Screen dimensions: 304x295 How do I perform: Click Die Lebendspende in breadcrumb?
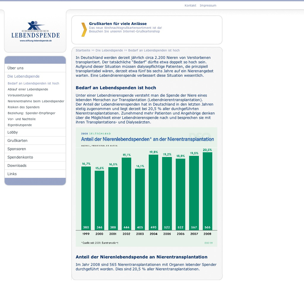pos(109,50)
